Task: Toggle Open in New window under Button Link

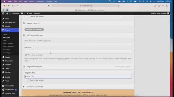Action: pyautogui.click(x=27, y=80)
